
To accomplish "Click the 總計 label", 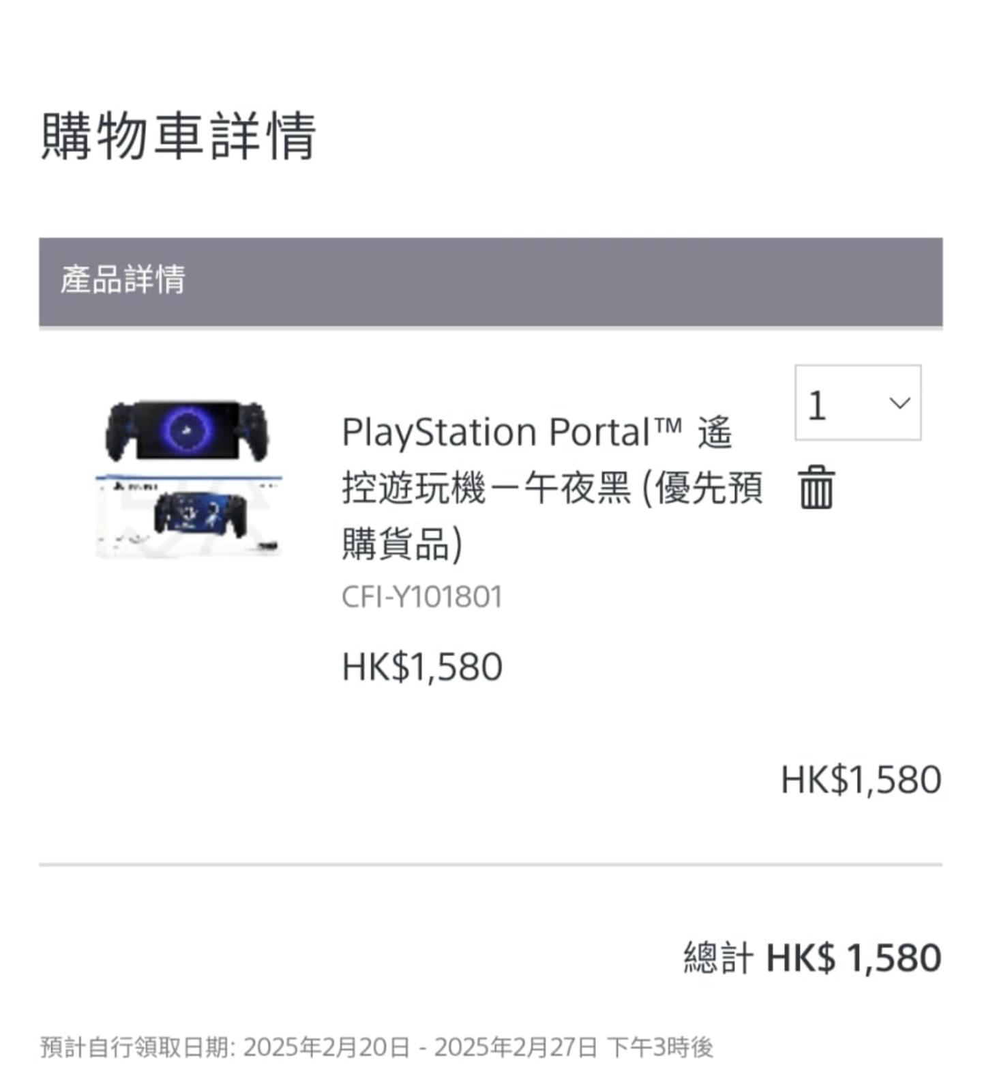I will pyautogui.click(x=718, y=958).
